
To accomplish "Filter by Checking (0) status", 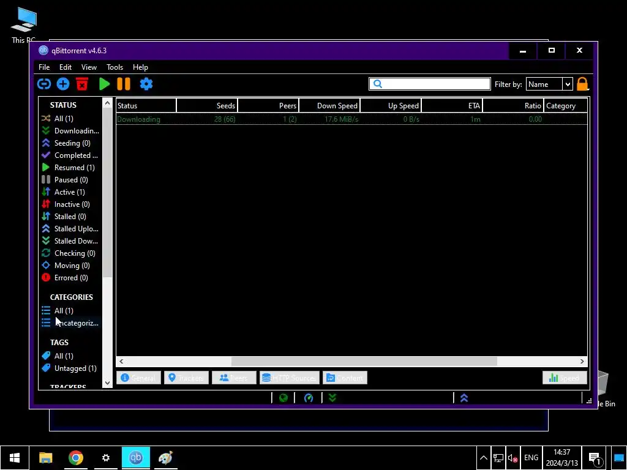I will [x=70, y=253].
